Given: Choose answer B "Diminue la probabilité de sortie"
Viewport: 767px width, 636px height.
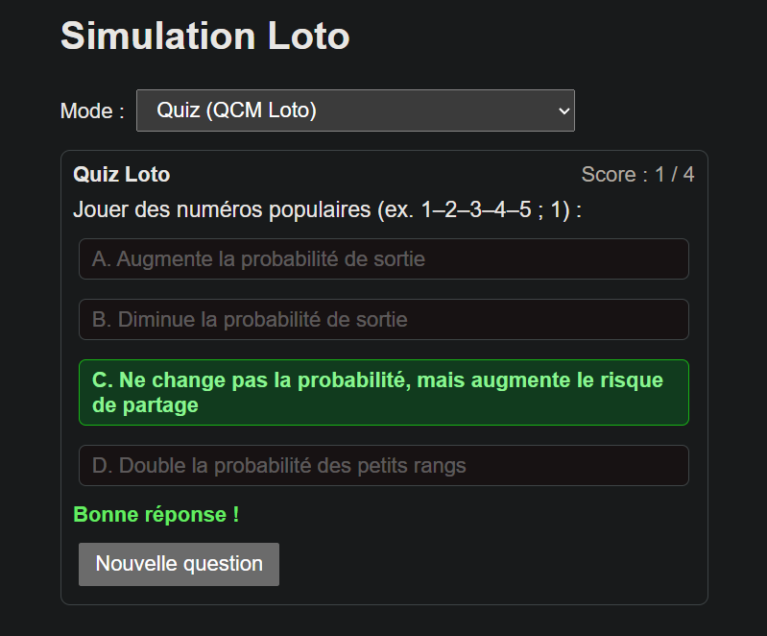Looking at the screenshot, I should 383,319.
